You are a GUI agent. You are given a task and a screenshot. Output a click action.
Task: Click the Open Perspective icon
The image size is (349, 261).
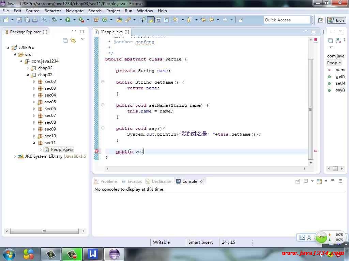coord(320,20)
